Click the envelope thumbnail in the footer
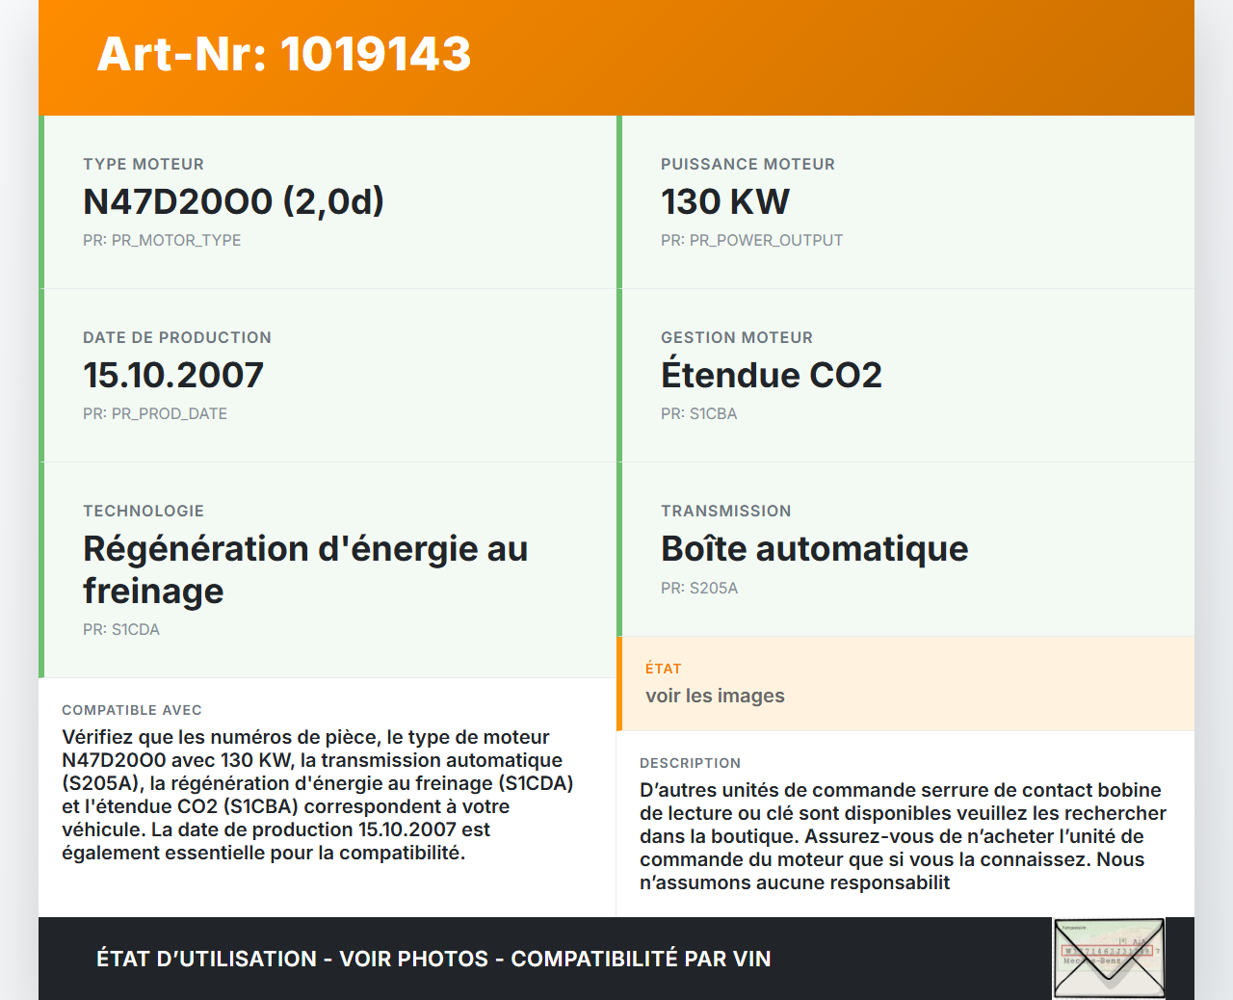Screen dimensions: 1233x1000 (1109, 958)
